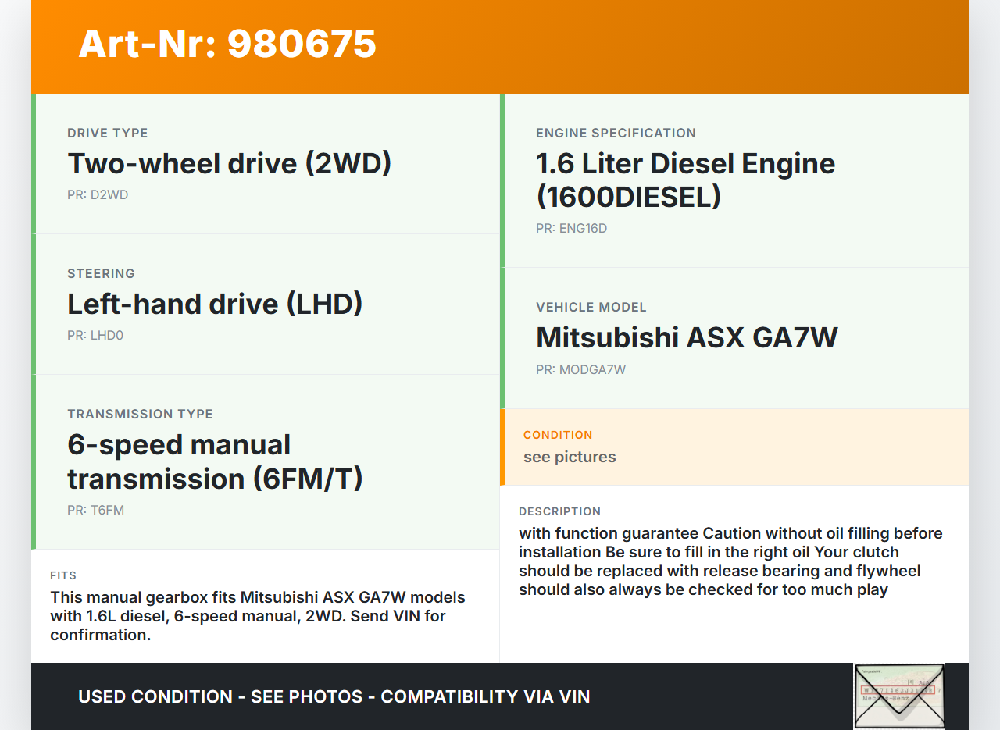The image size is (1000, 730).
Task: Click the PR: T6FM code
Action: [x=95, y=511]
